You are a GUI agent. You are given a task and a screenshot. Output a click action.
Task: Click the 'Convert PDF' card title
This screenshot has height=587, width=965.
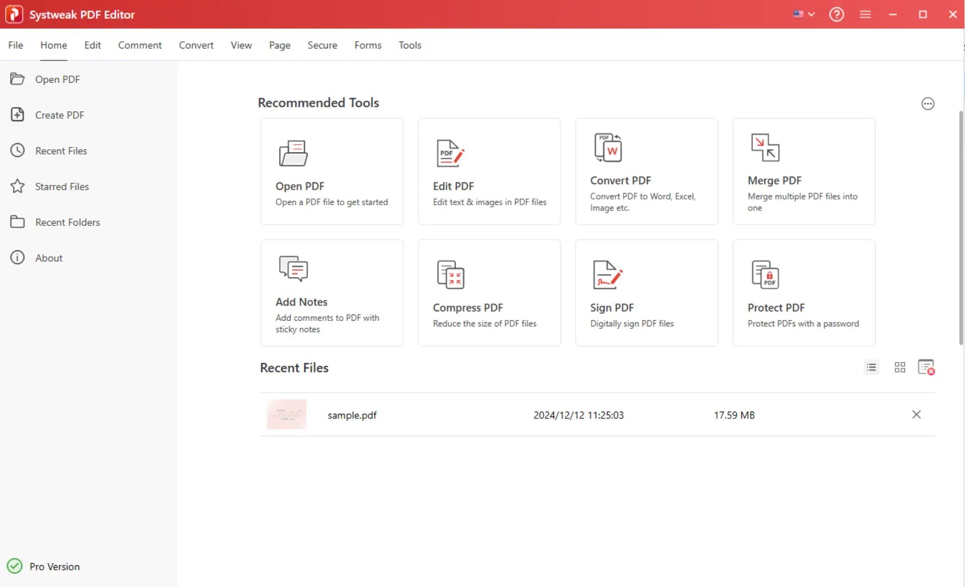(x=621, y=181)
